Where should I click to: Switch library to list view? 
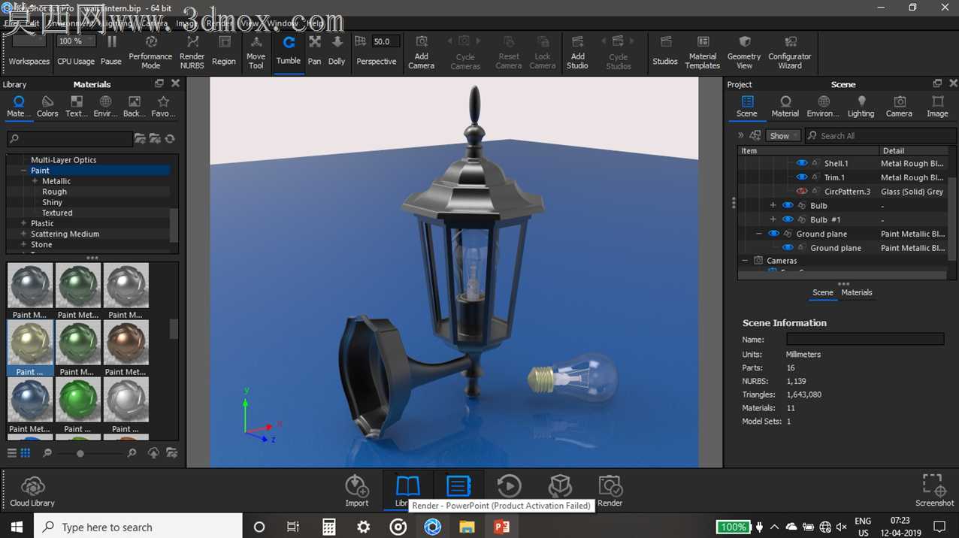pyautogui.click(x=12, y=453)
